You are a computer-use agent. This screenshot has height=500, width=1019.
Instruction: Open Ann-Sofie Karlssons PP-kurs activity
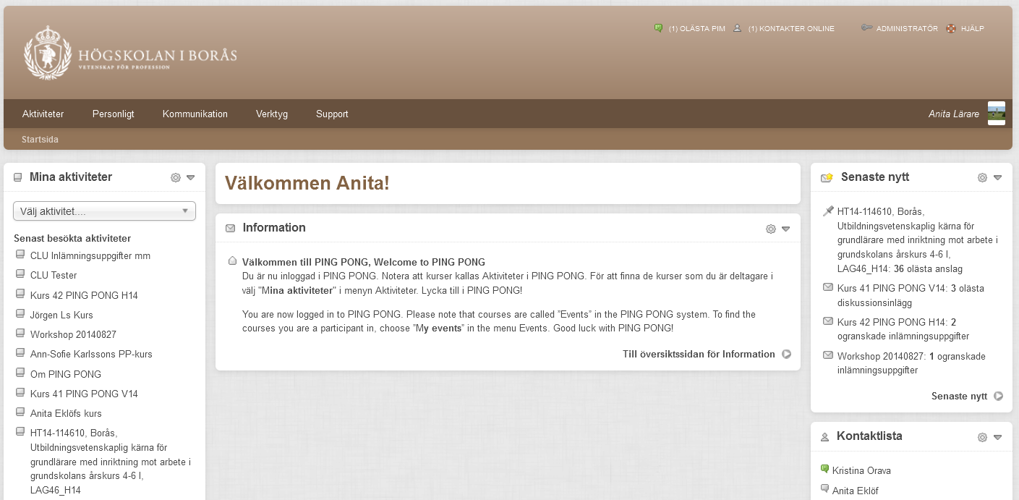(91, 354)
